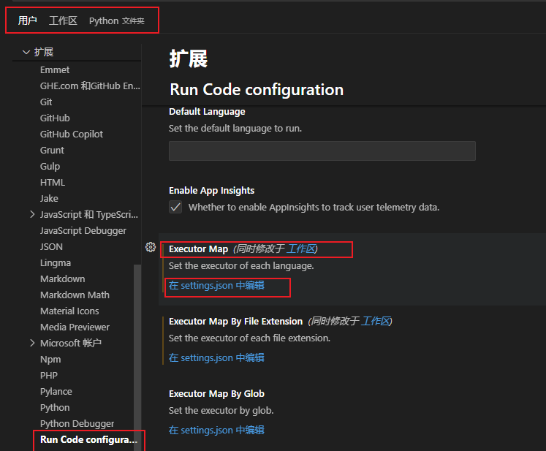
Task: Open the HTML settings section
Action: (x=53, y=183)
